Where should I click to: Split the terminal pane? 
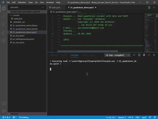pos(139,55)
